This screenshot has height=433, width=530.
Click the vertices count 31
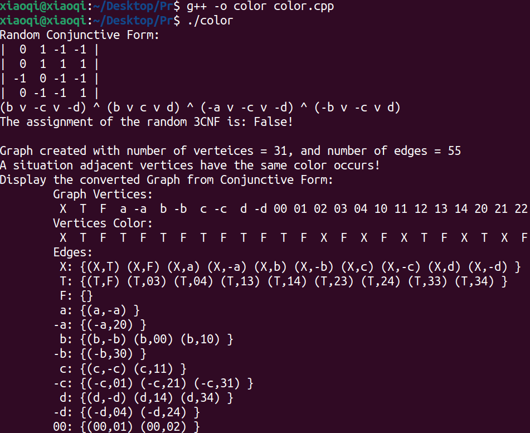(x=280, y=151)
